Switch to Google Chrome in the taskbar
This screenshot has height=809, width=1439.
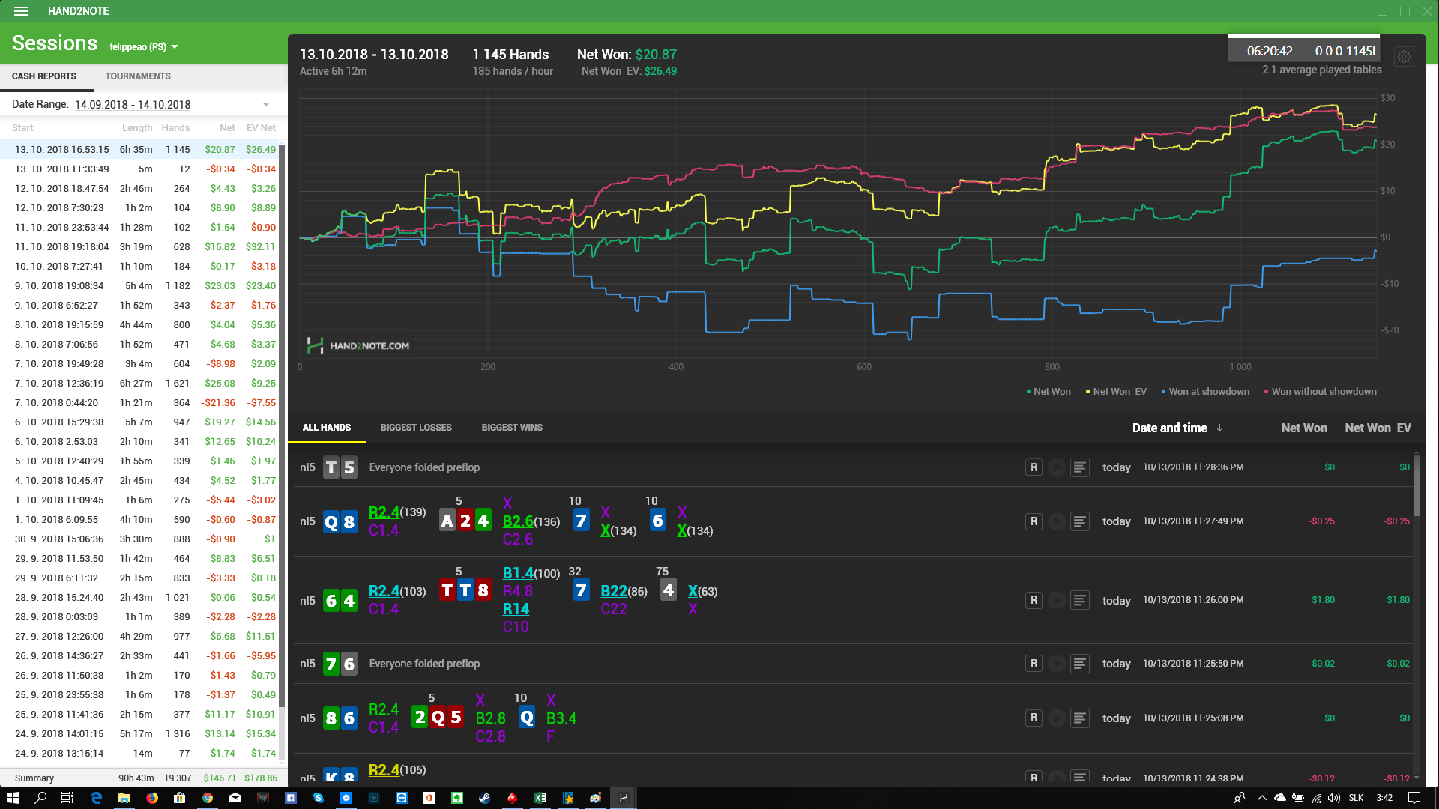(x=208, y=798)
